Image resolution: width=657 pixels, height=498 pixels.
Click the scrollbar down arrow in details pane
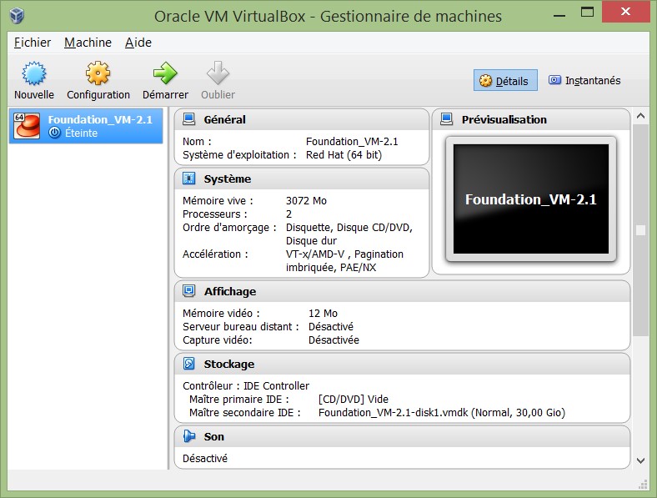coord(640,460)
